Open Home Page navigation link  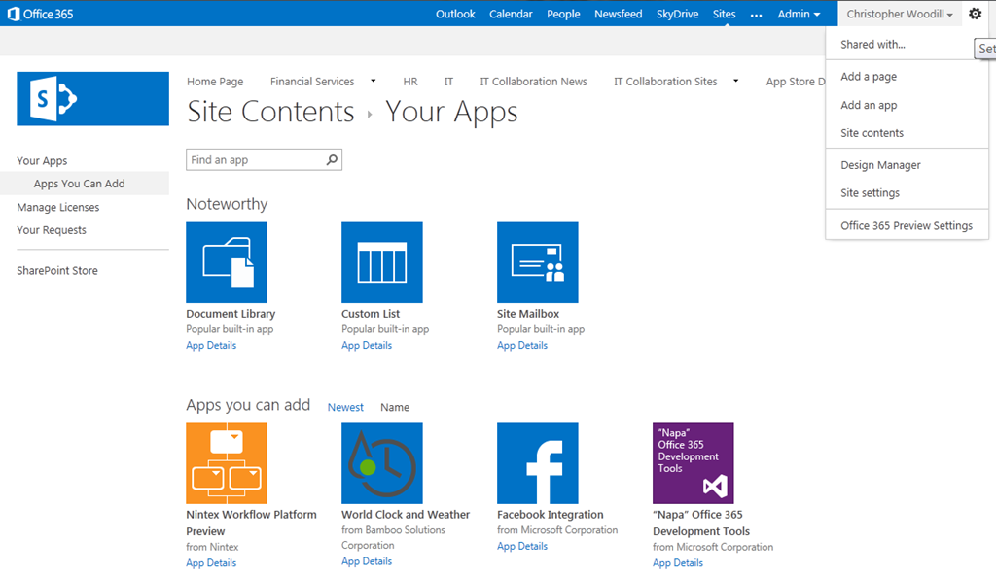[215, 82]
